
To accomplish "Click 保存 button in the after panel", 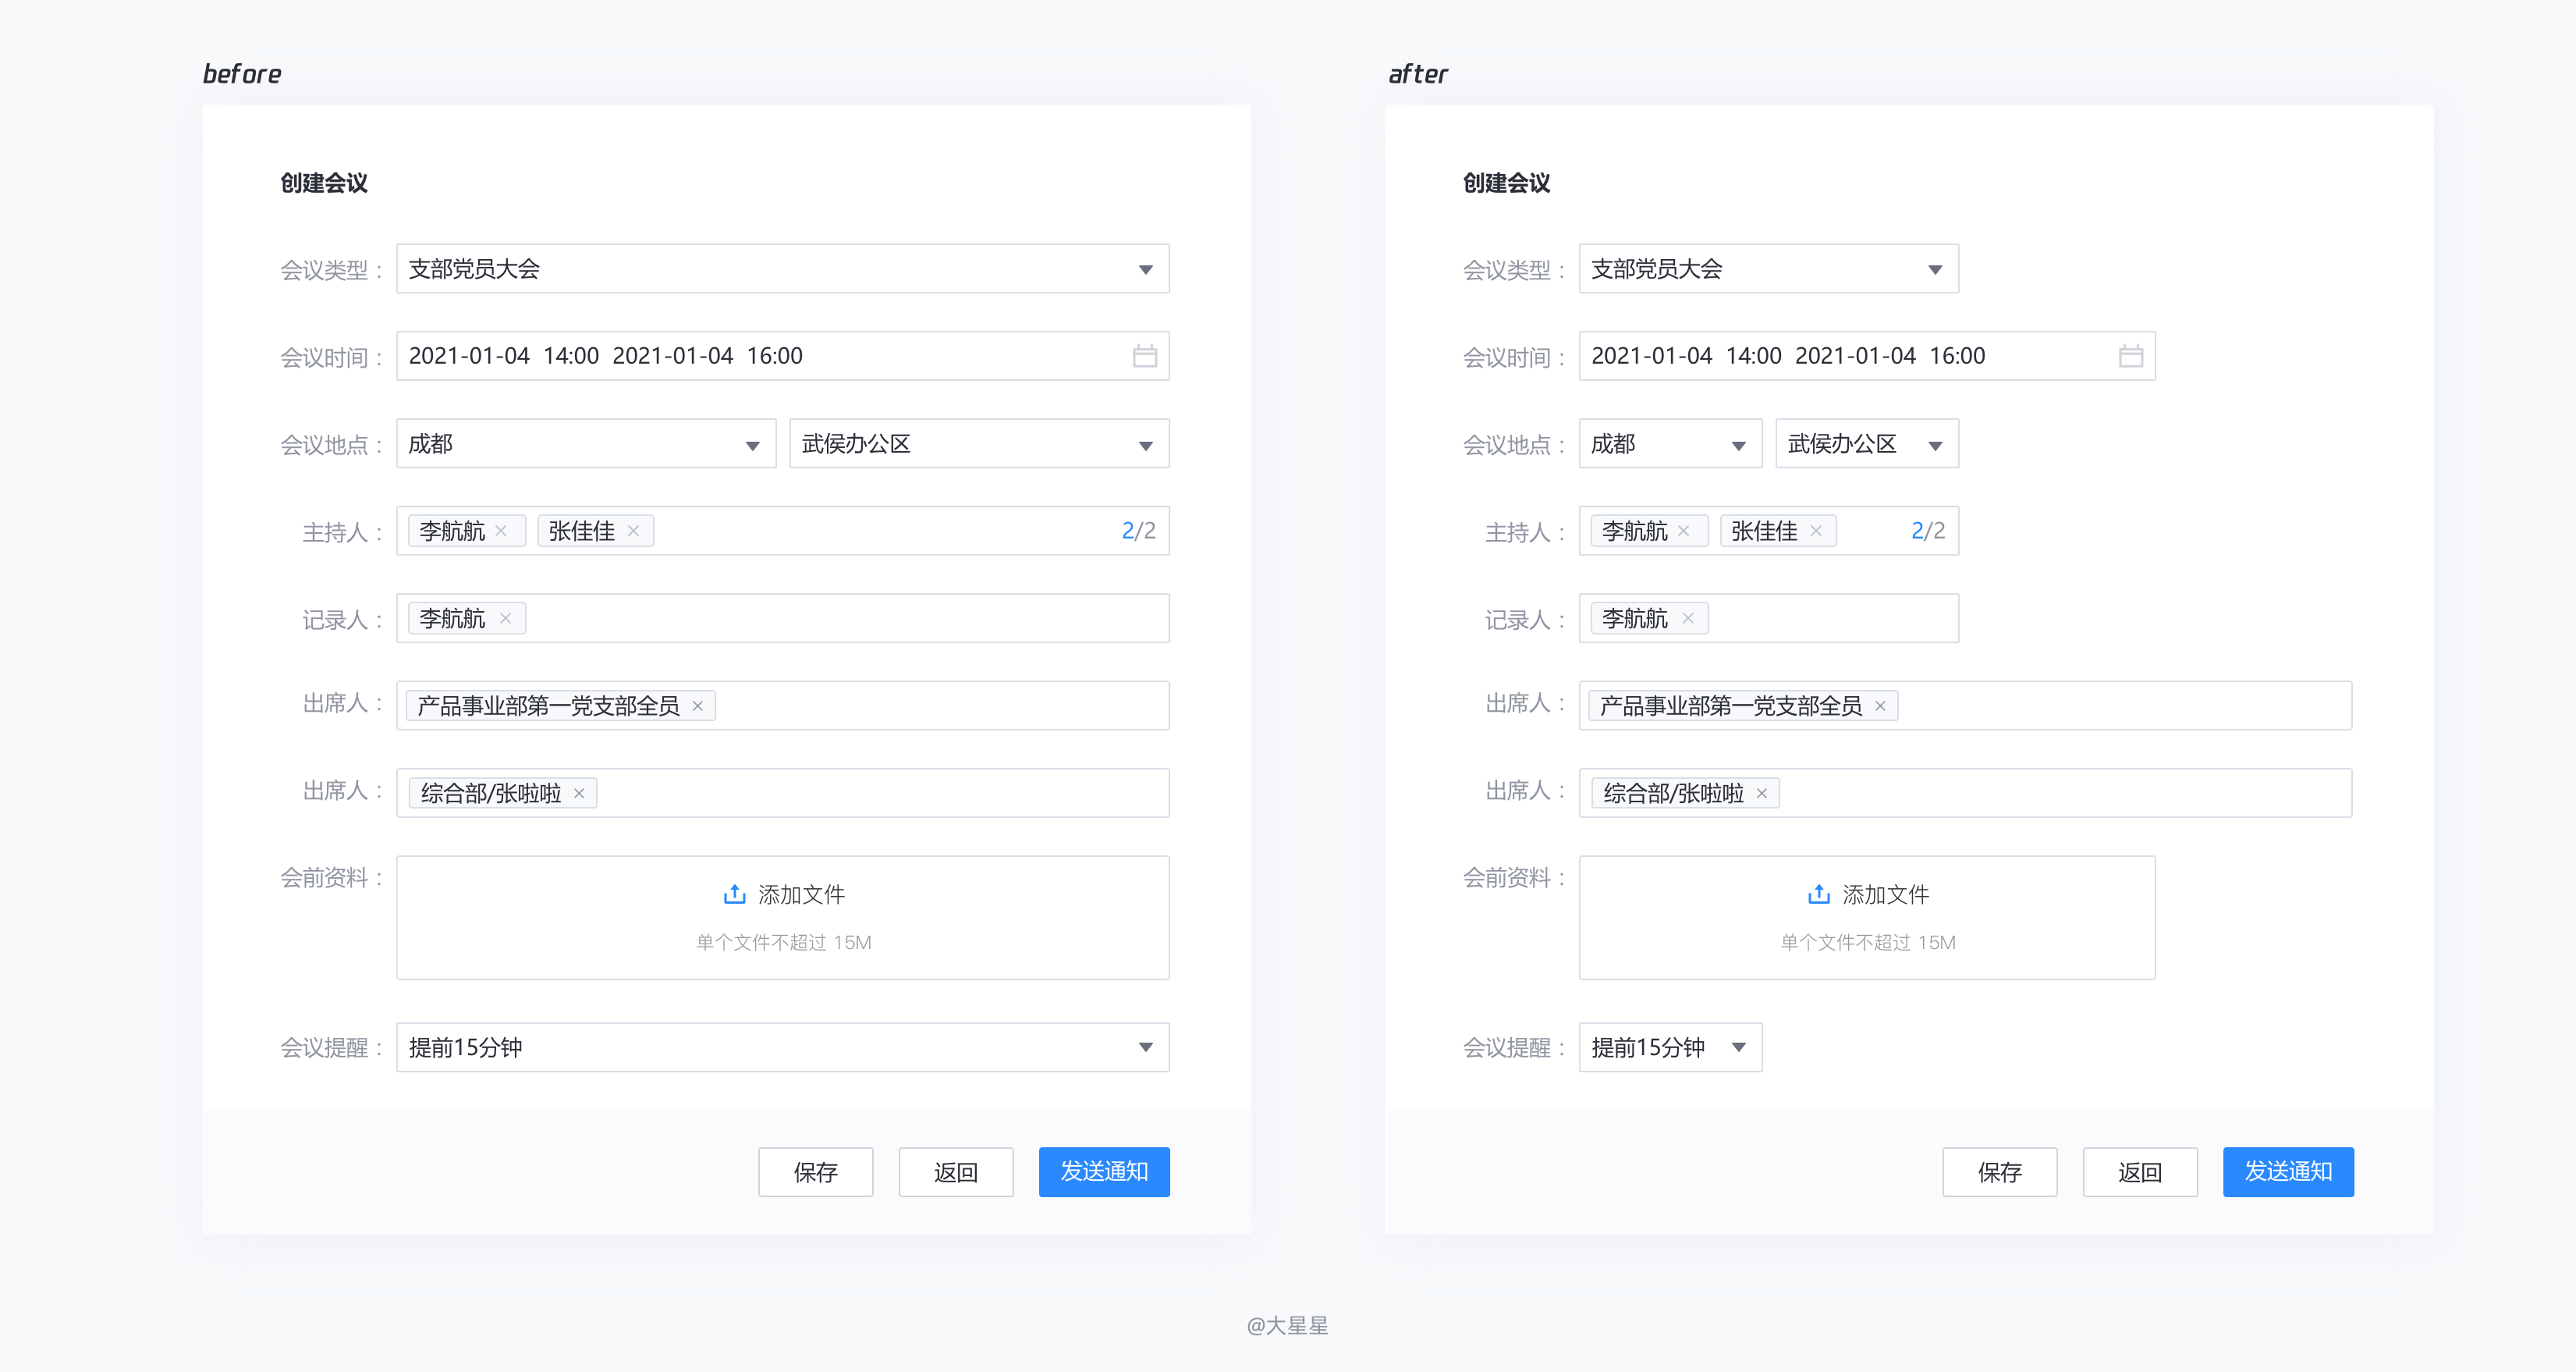I will (x=1999, y=1172).
